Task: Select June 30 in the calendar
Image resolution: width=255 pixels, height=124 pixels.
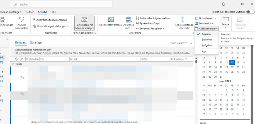Action: [x=232, y=109]
